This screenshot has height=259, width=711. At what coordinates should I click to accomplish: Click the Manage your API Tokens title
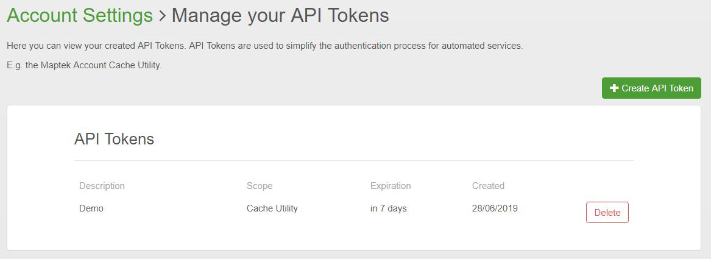pyautogui.click(x=280, y=15)
